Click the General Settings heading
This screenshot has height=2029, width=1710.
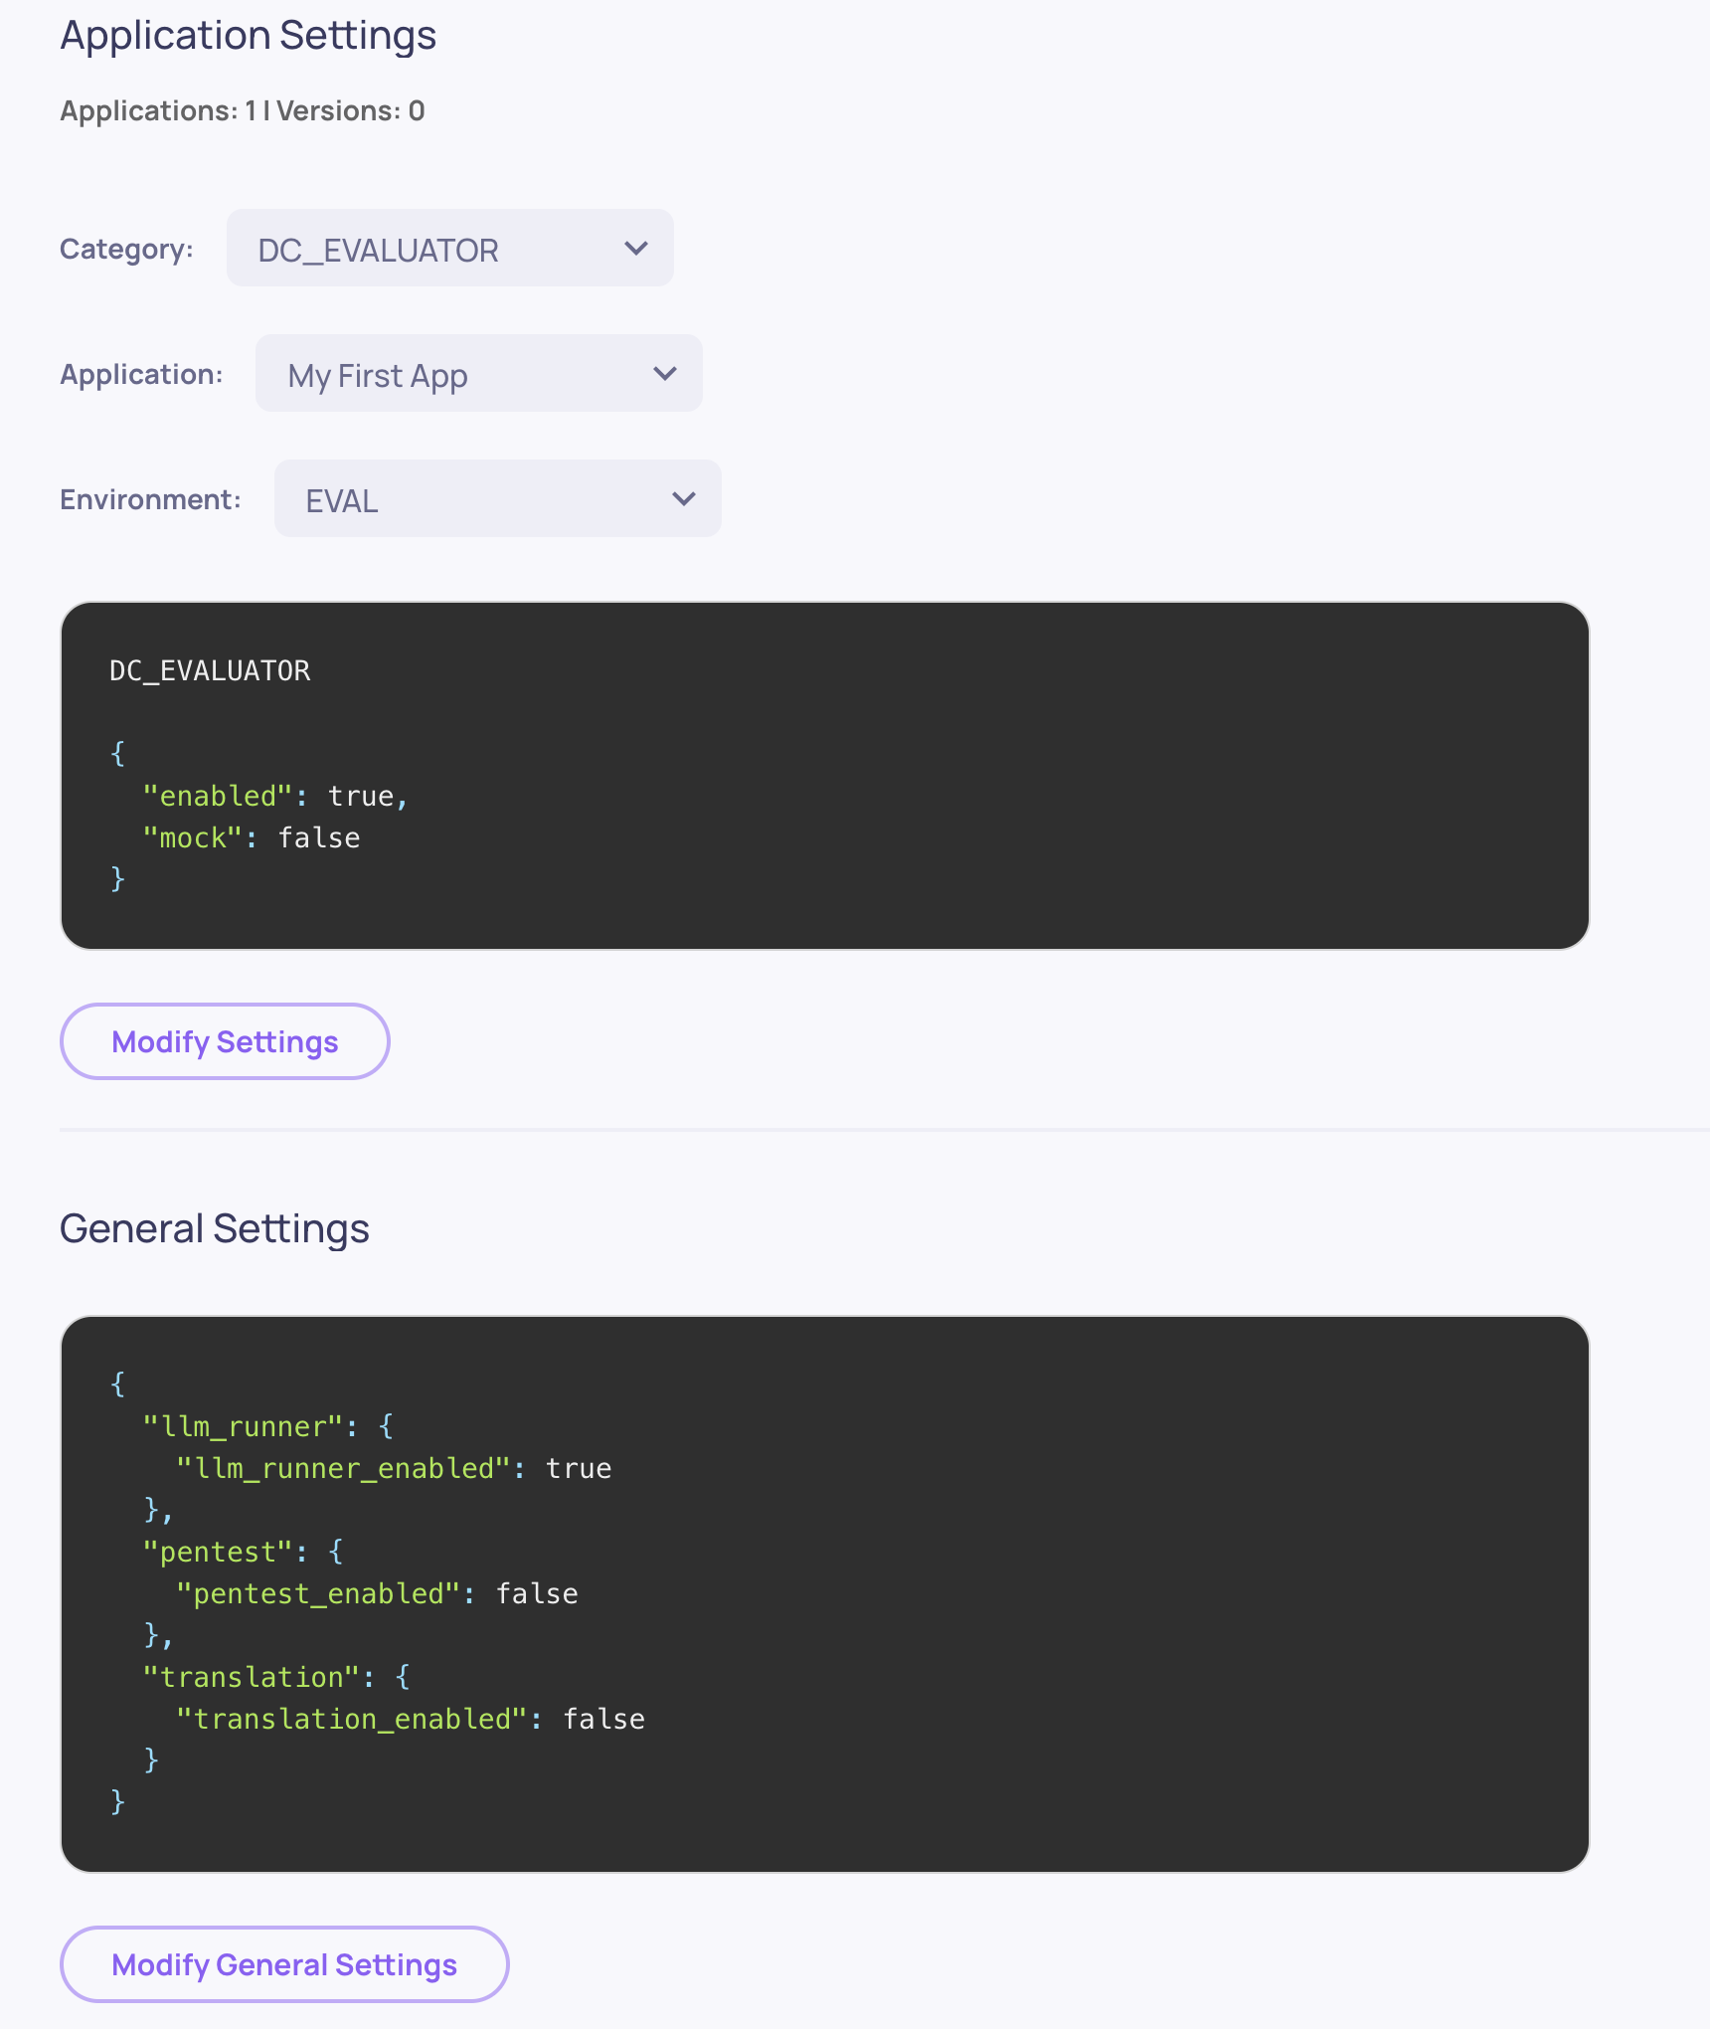(x=215, y=1228)
